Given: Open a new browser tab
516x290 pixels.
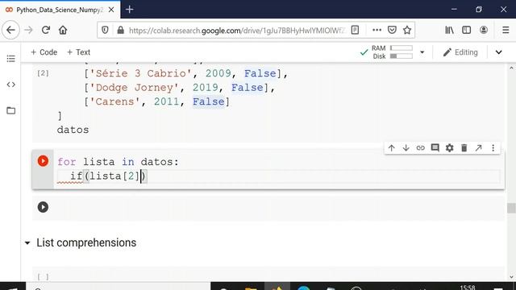Looking at the screenshot, I should 129,10.
